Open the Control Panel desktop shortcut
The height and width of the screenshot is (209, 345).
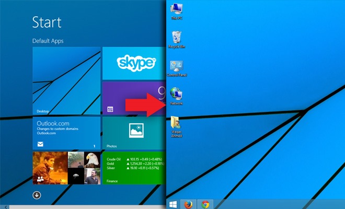[177, 68]
